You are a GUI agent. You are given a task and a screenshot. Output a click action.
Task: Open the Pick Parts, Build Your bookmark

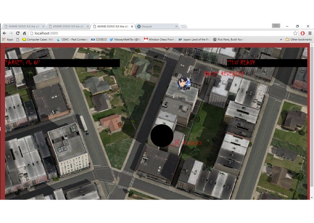coord(228,40)
